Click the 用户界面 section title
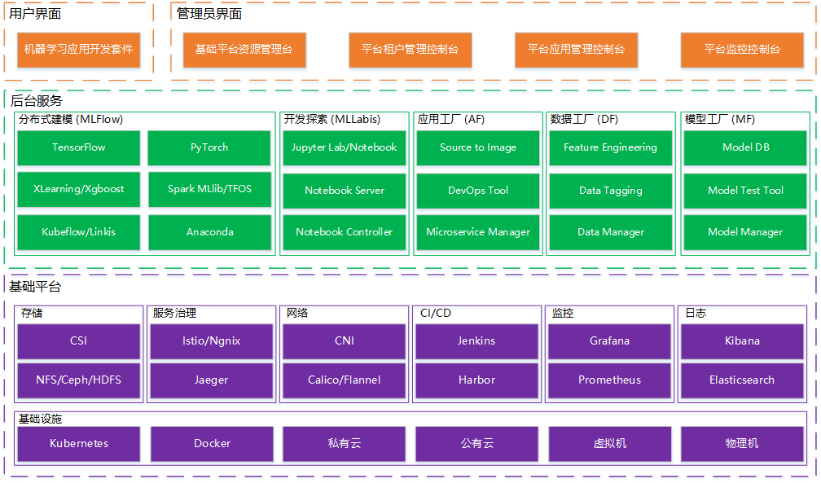The height and width of the screenshot is (483, 821). coord(35,14)
